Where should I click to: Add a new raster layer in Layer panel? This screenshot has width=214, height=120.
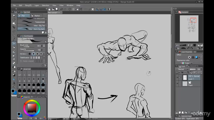[180, 113]
